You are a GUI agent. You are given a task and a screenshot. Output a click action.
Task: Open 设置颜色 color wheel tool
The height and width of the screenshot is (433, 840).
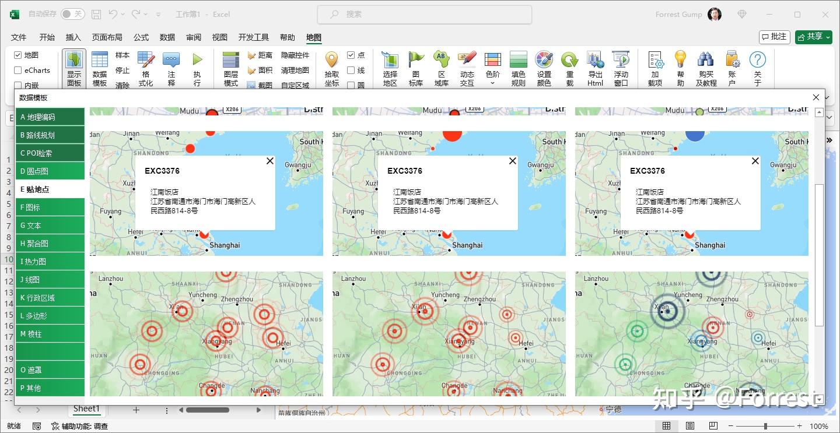[x=544, y=68]
